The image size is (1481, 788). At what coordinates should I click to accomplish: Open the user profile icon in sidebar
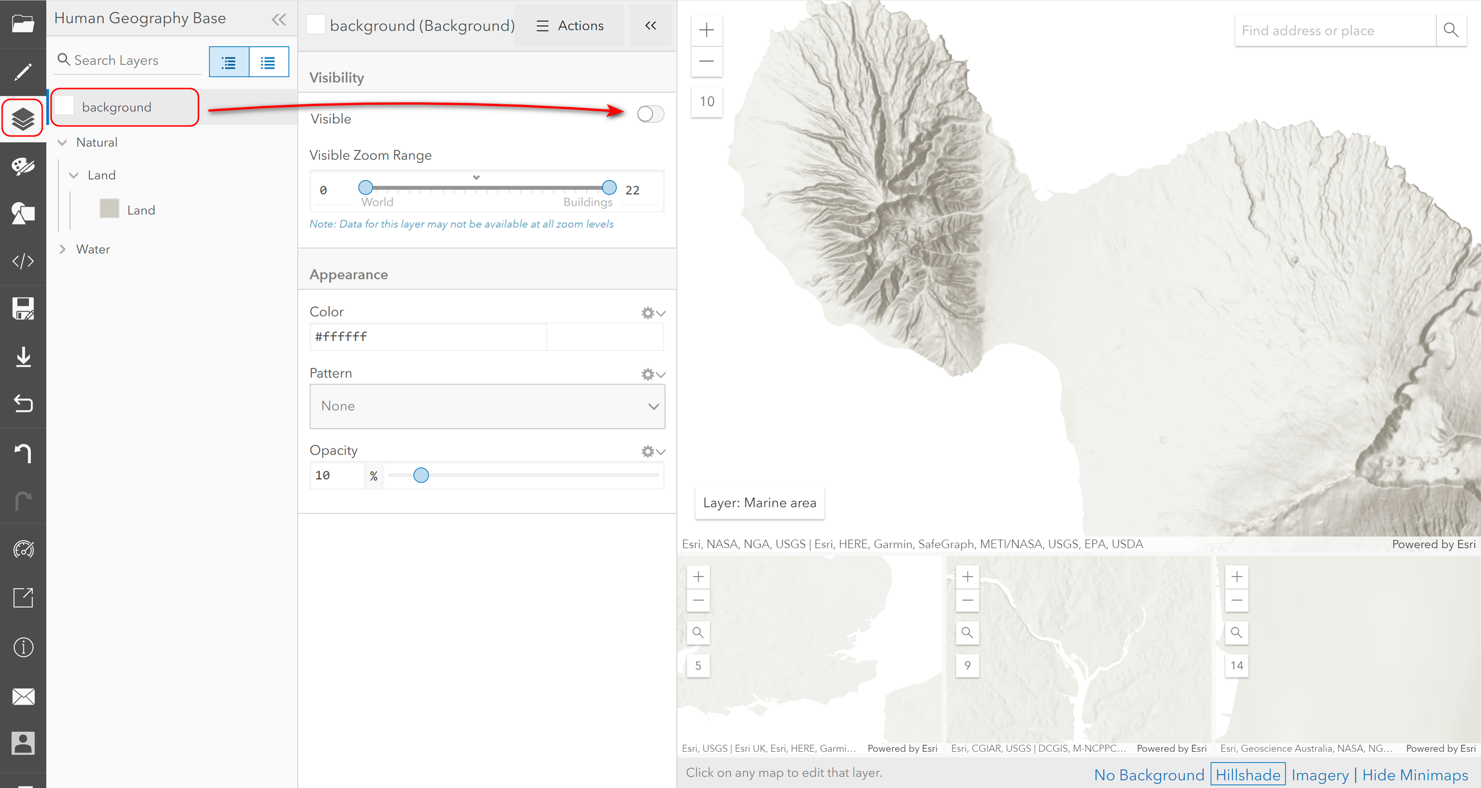[x=23, y=743]
